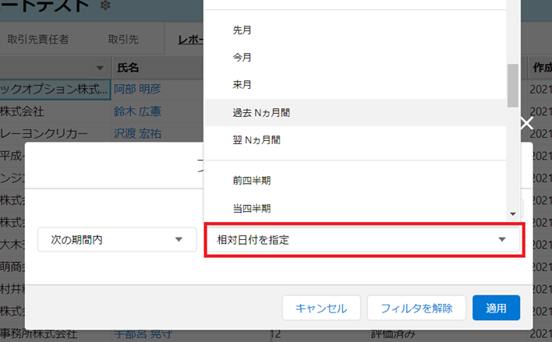Image resolution: width=552 pixels, height=342 pixels.
Task: Open the 相対日付を指定 dropdown
Action: tap(363, 240)
